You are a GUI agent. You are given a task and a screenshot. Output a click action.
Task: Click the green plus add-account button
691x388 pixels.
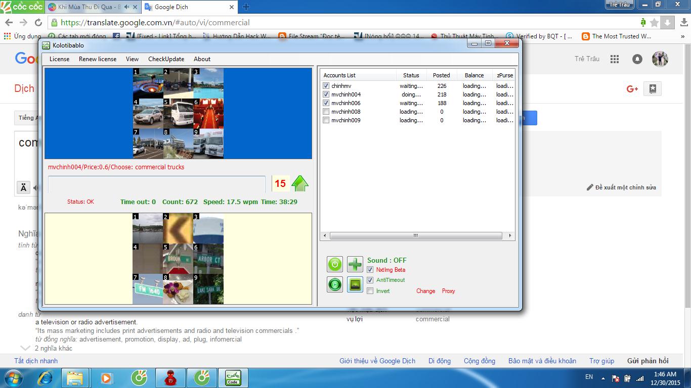[355, 264]
